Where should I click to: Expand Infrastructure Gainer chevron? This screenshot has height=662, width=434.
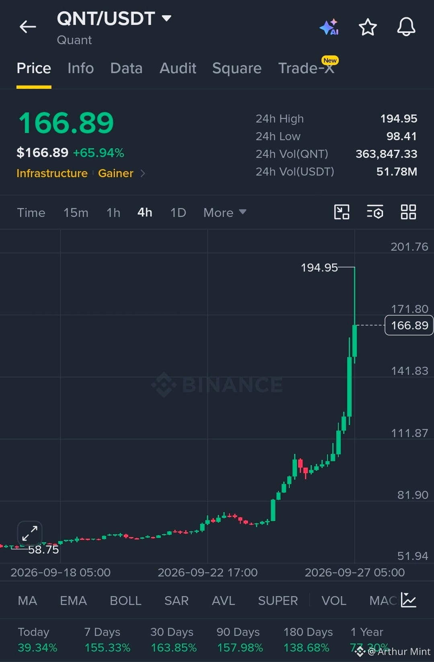142,173
